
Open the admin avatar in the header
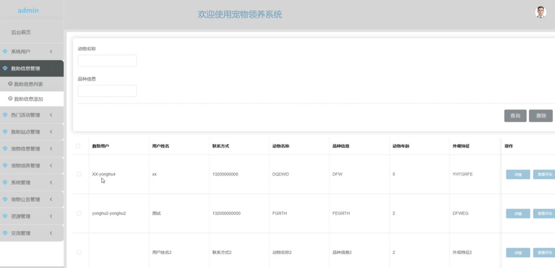(541, 12)
